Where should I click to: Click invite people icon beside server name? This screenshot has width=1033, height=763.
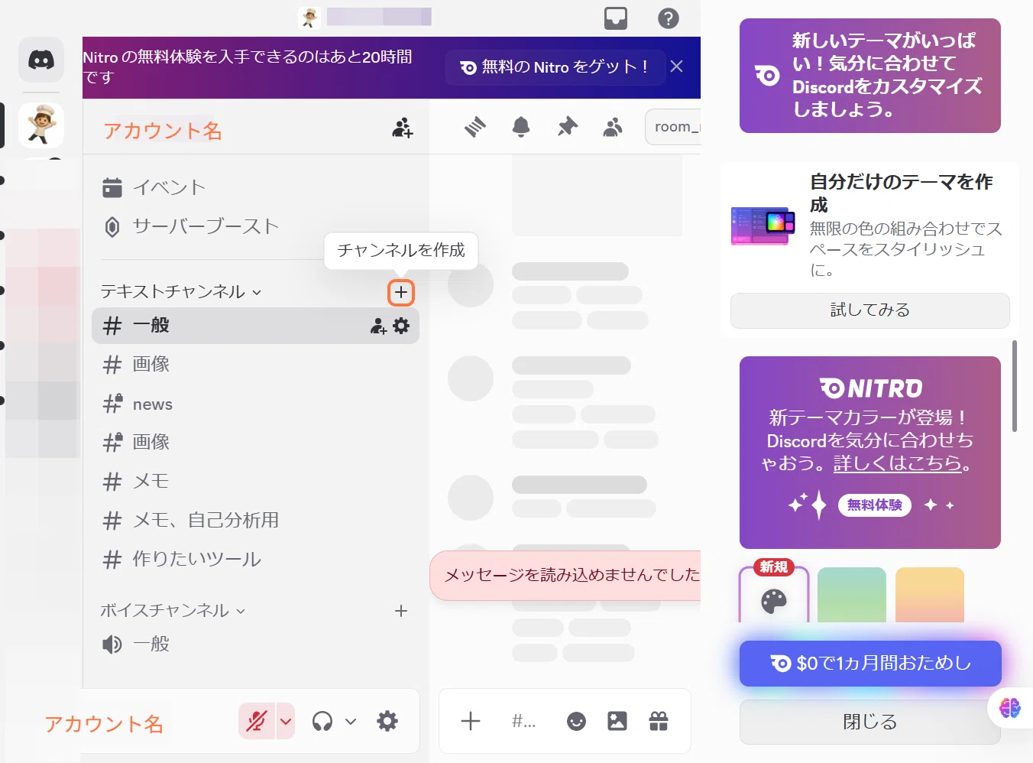tap(402, 128)
